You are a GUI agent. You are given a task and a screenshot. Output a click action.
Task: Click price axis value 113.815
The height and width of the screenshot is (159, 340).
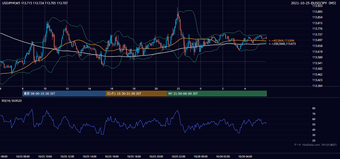click(317, 23)
